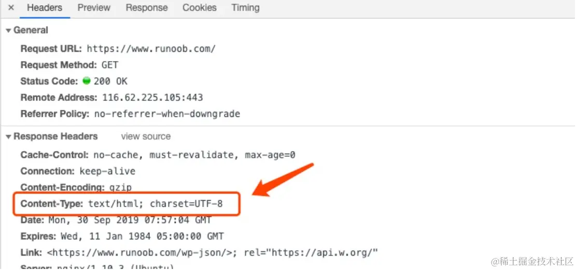Screen dimensions: 577x270
Task: Collapse the Response Headers section triangle
Action: 8,137
